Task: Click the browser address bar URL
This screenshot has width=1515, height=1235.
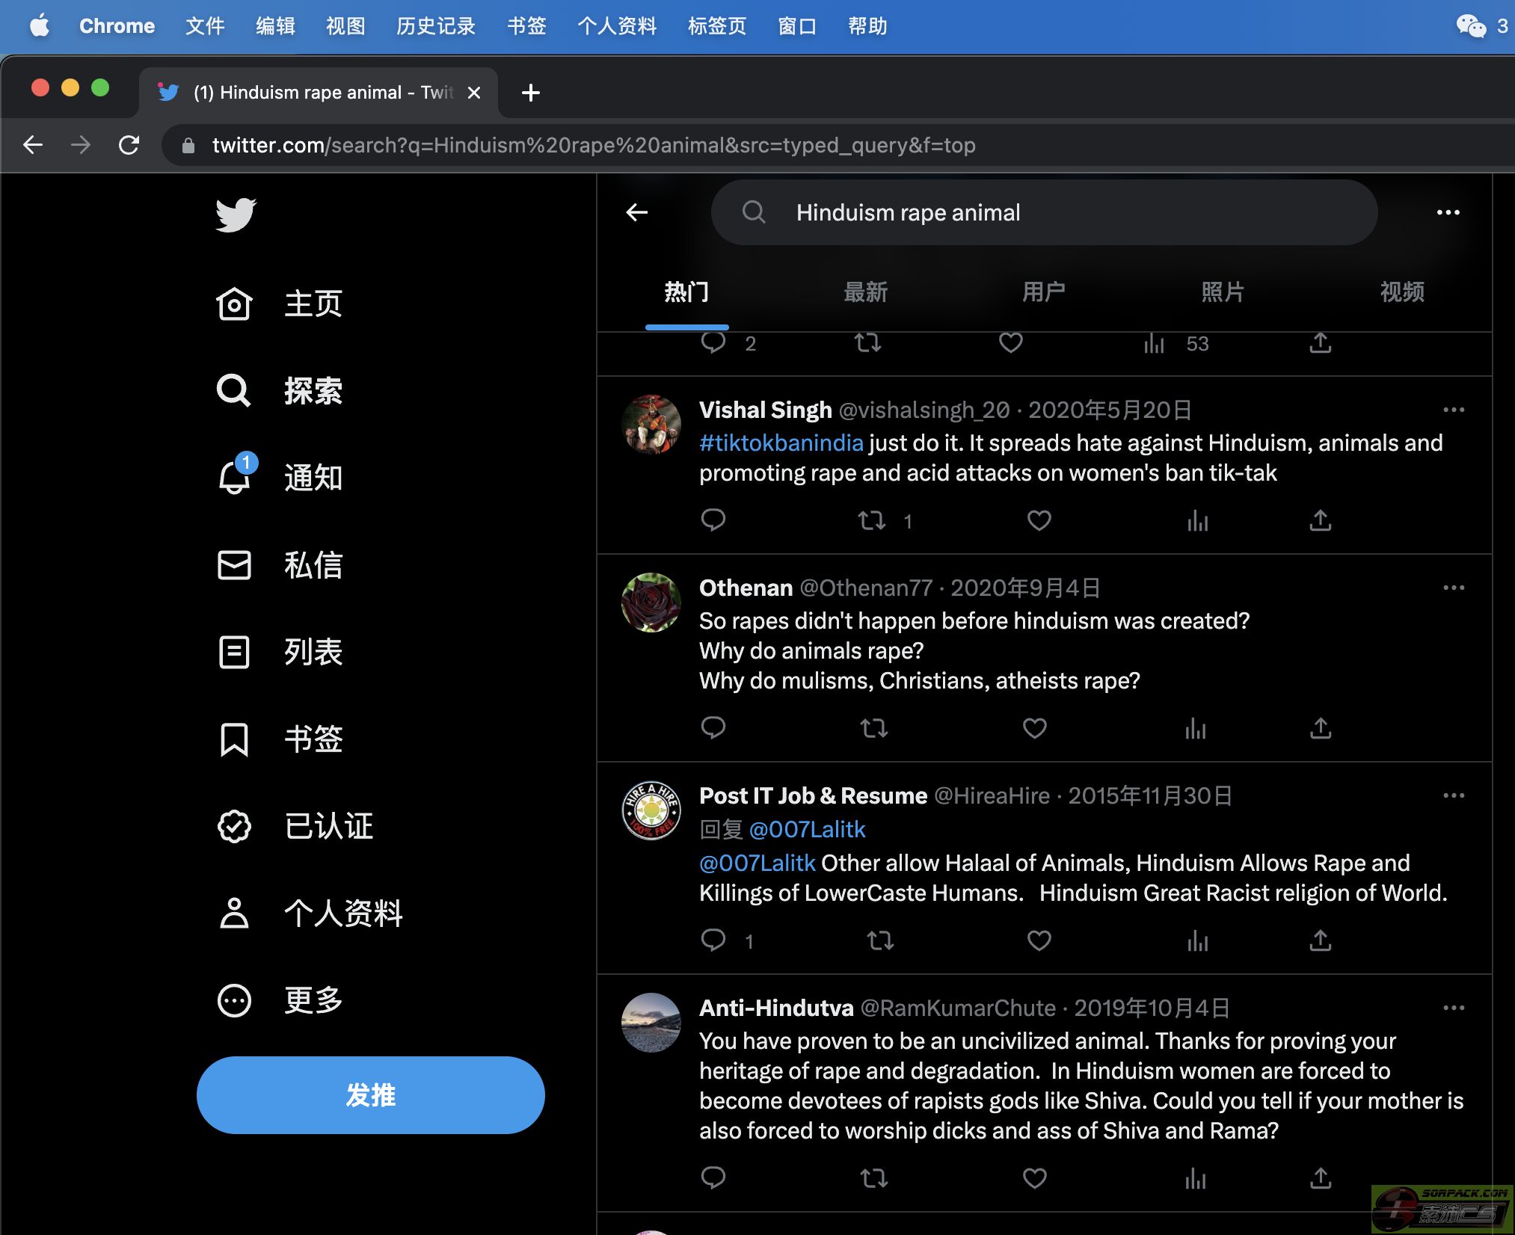Action: 593,145
